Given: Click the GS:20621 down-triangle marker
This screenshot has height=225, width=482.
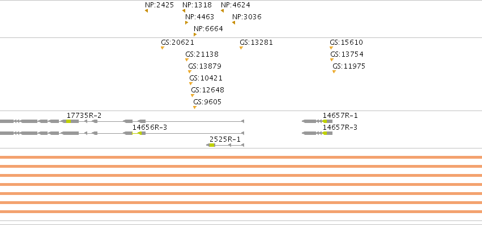Looking at the screenshot, I should point(163,48).
